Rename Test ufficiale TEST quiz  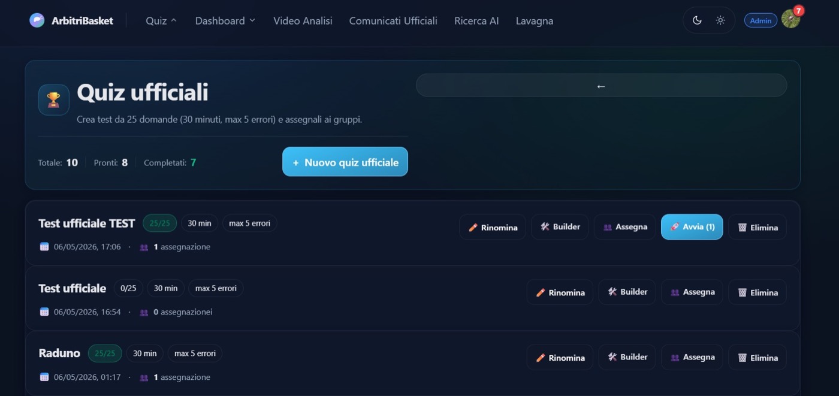[x=493, y=227]
